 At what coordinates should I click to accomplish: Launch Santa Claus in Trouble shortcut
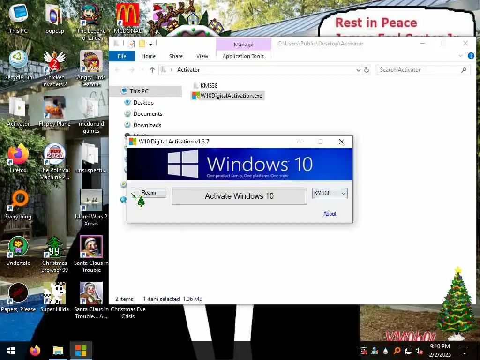91,255
